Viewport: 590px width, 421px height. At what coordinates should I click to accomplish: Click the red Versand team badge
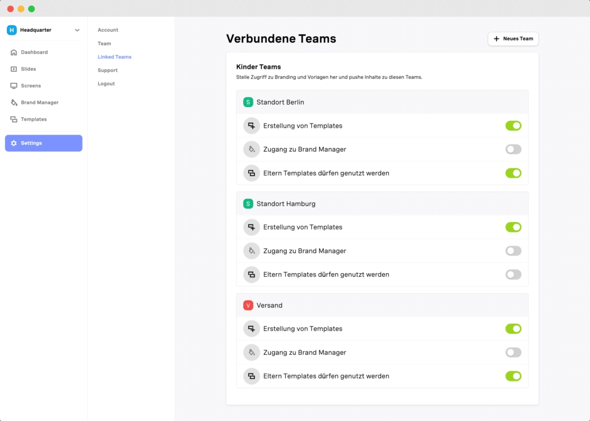pyautogui.click(x=248, y=305)
